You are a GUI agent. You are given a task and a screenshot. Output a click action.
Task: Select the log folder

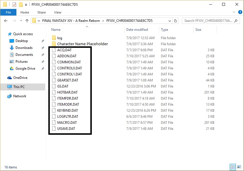(60, 38)
